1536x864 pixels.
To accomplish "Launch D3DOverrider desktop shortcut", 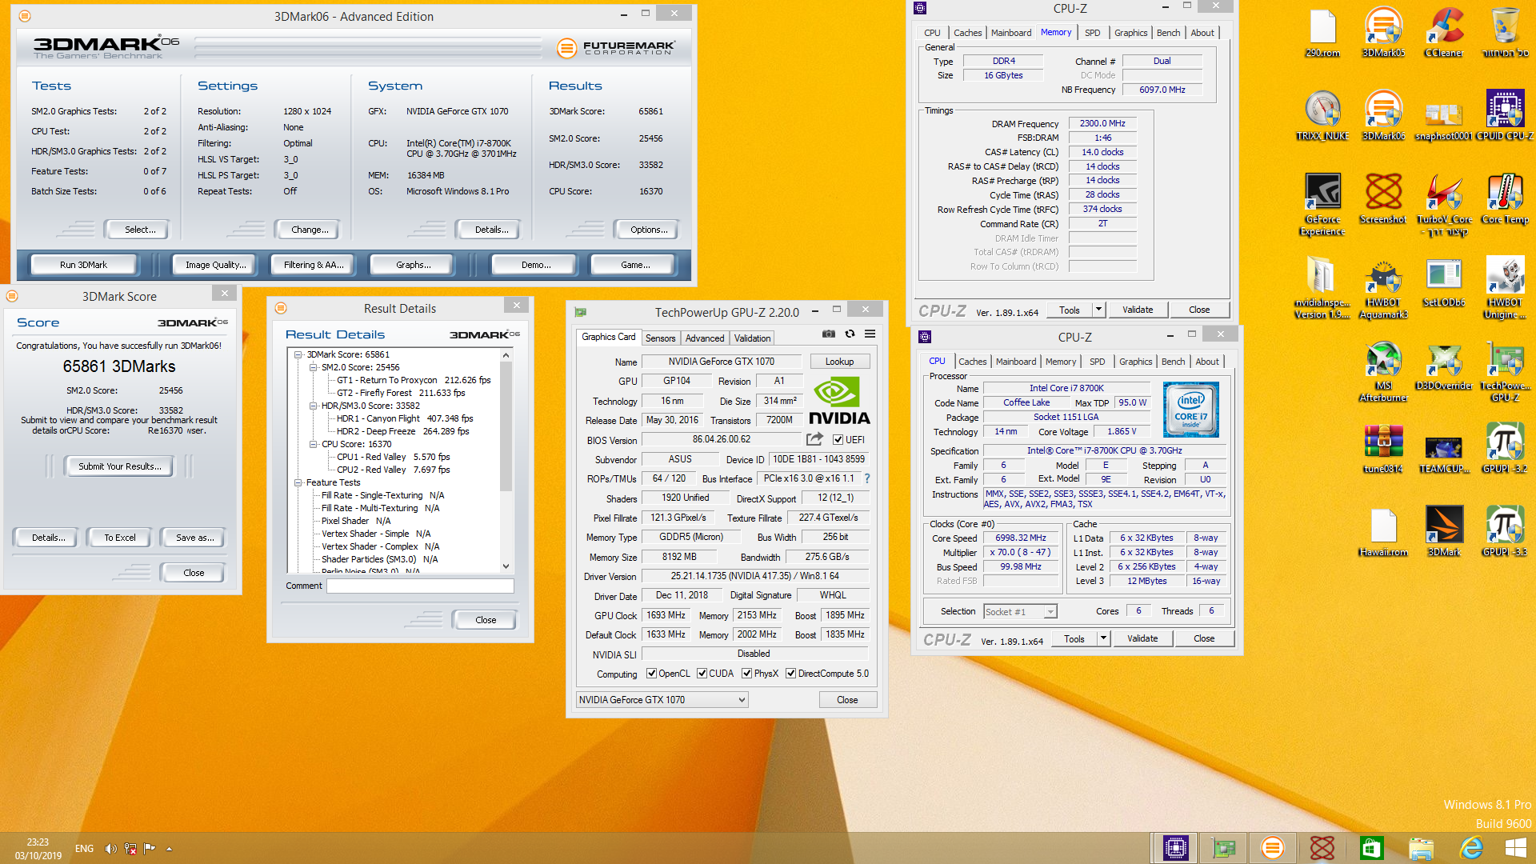I will (1444, 366).
